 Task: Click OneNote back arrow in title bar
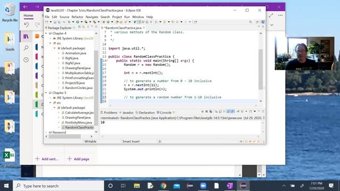pyautogui.click(x=25, y=7)
